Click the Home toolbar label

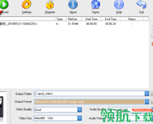coord(95,12)
